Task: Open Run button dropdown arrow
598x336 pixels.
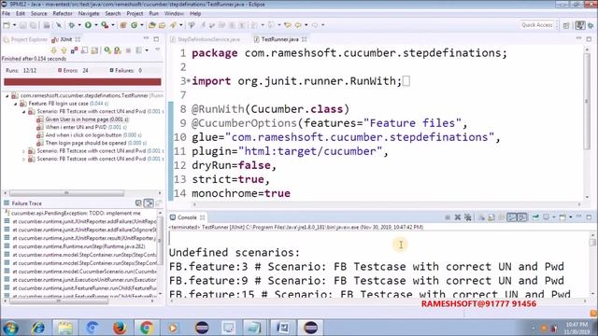Action: point(95,25)
